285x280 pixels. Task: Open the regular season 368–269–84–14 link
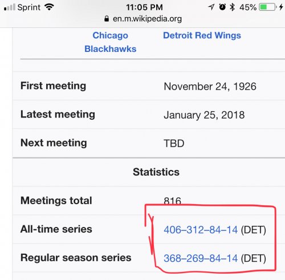pos(201,258)
